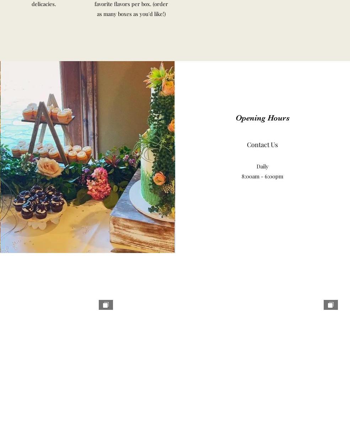Click the 'as many boxes as you'd like' line
Screen dimensions: 350x436
click(x=131, y=14)
